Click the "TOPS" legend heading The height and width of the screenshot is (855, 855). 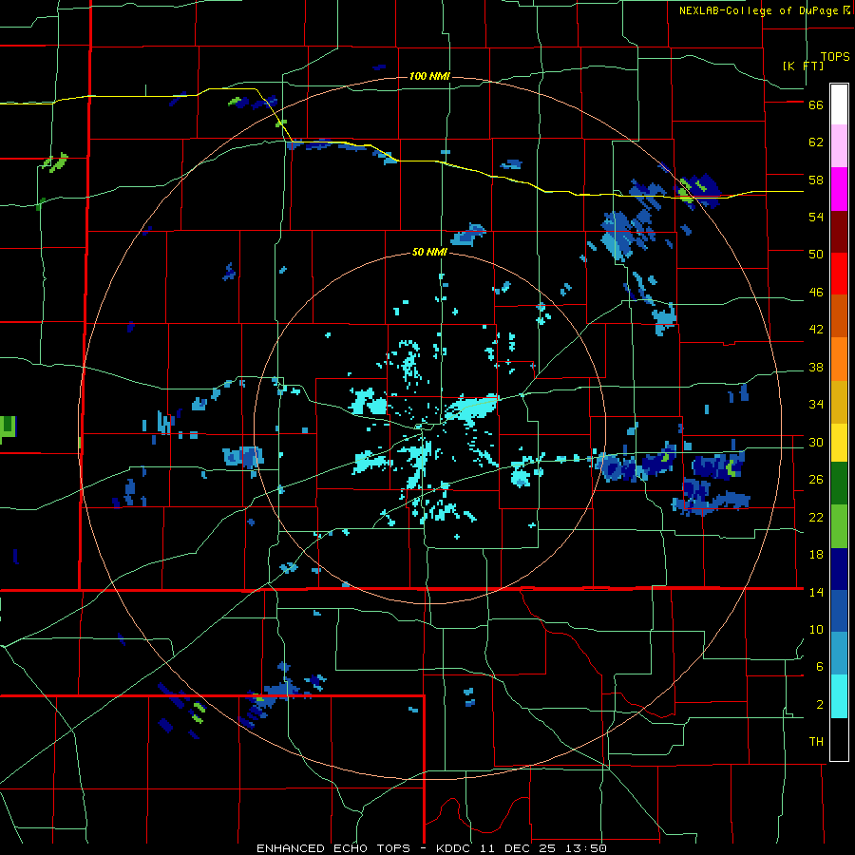tap(835, 57)
